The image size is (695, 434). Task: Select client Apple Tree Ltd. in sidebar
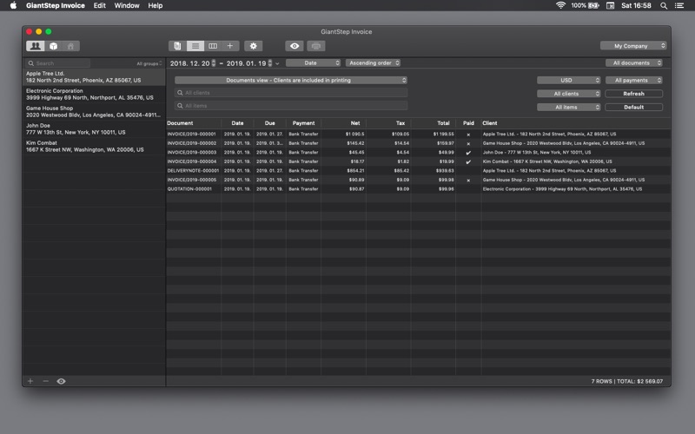point(94,77)
